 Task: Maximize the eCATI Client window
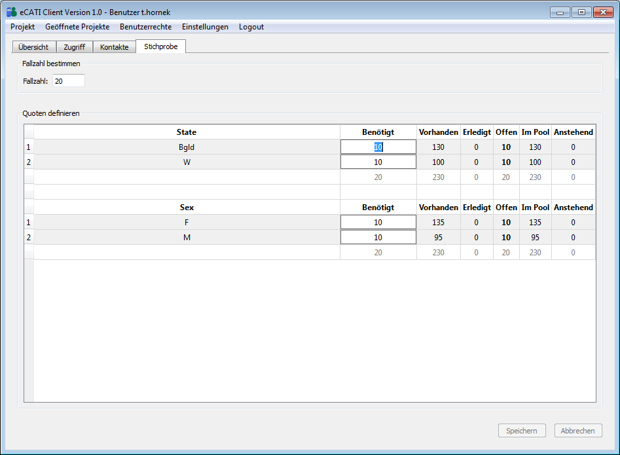pos(581,12)
